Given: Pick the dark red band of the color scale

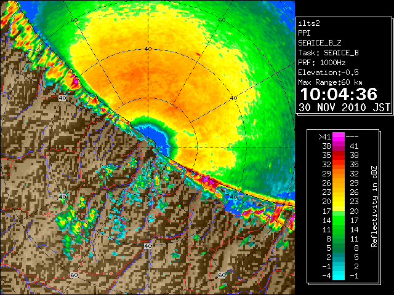Looking at the screenshot, I should (339, 153).
